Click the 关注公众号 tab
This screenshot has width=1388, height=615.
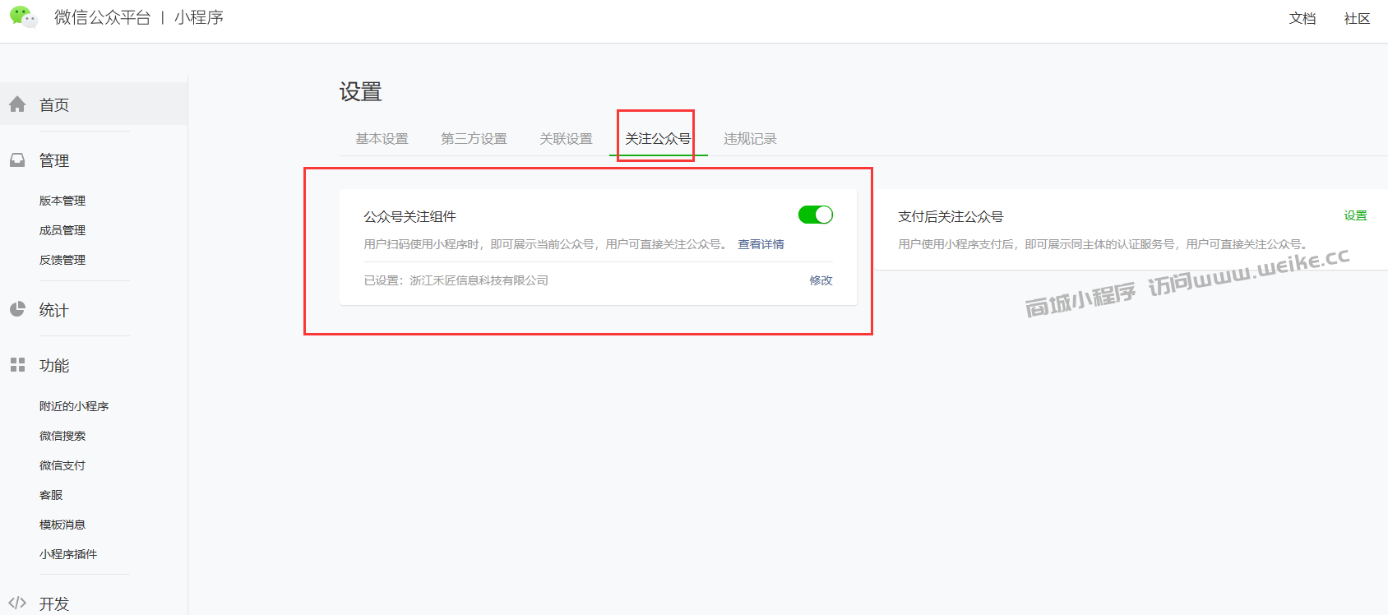[658, 138]
